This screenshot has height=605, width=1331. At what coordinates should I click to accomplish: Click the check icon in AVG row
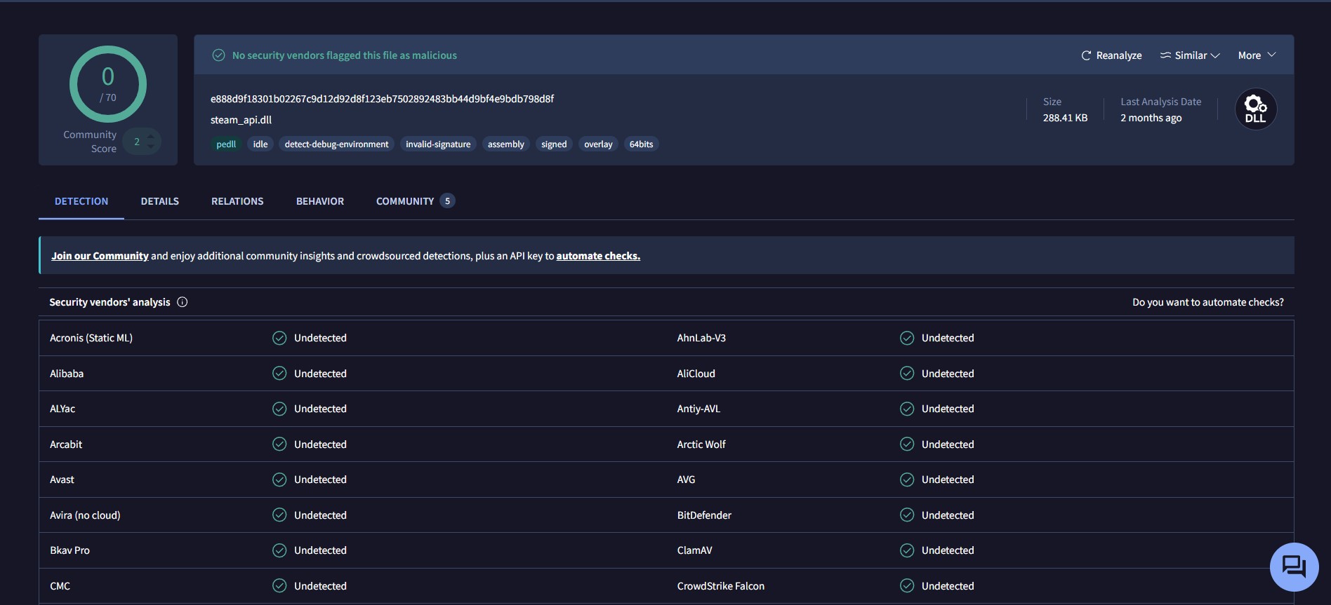907,480
